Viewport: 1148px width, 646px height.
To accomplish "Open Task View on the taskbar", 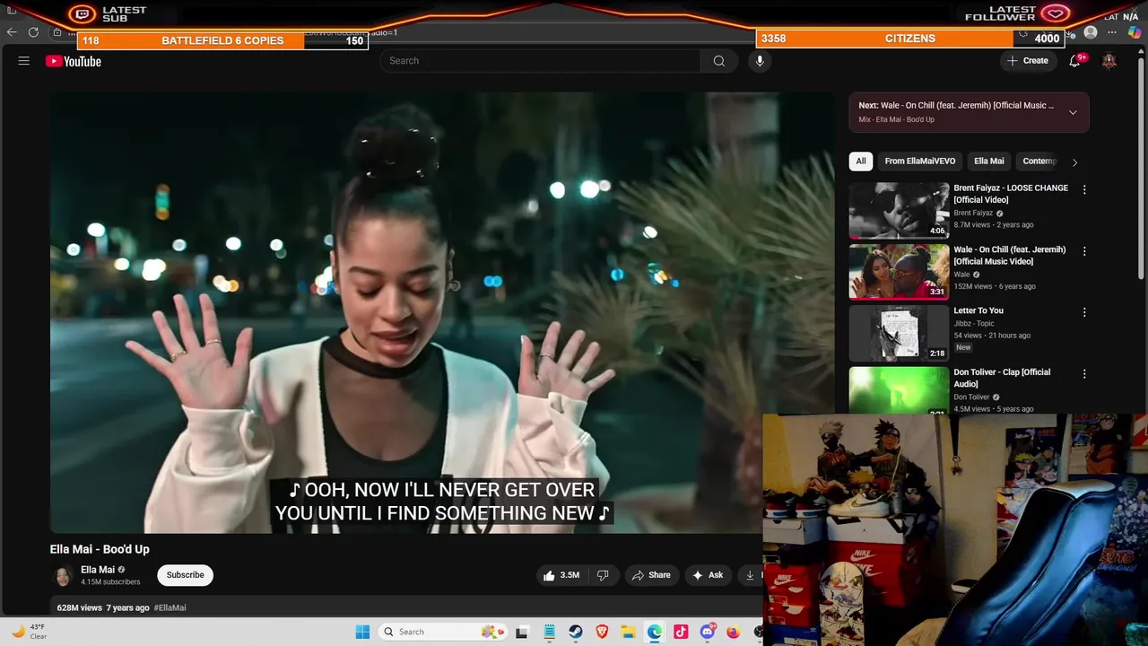I will (522, 632).
